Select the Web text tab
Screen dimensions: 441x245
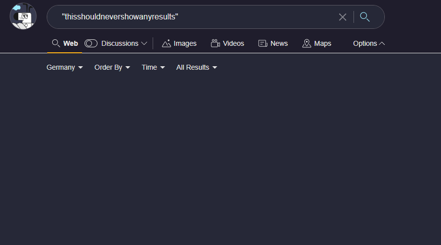71,43
